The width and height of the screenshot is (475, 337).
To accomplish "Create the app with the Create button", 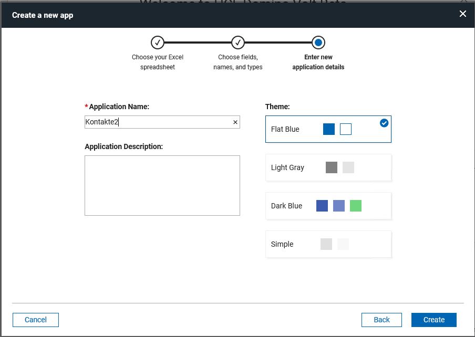I will 434,320.
